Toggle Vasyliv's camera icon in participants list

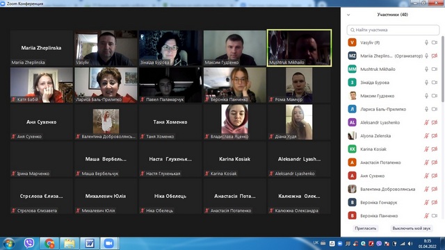[x=434, y=42]
